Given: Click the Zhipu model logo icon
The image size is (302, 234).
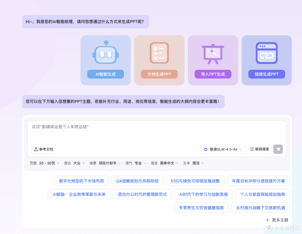Looking at the screenshot, I should click(x=206, y=149).
